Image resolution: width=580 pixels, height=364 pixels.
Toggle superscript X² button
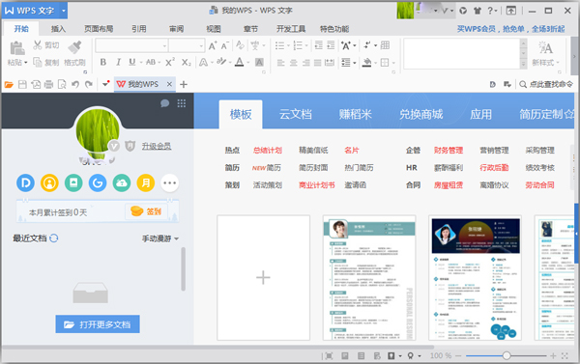(170, 62)
